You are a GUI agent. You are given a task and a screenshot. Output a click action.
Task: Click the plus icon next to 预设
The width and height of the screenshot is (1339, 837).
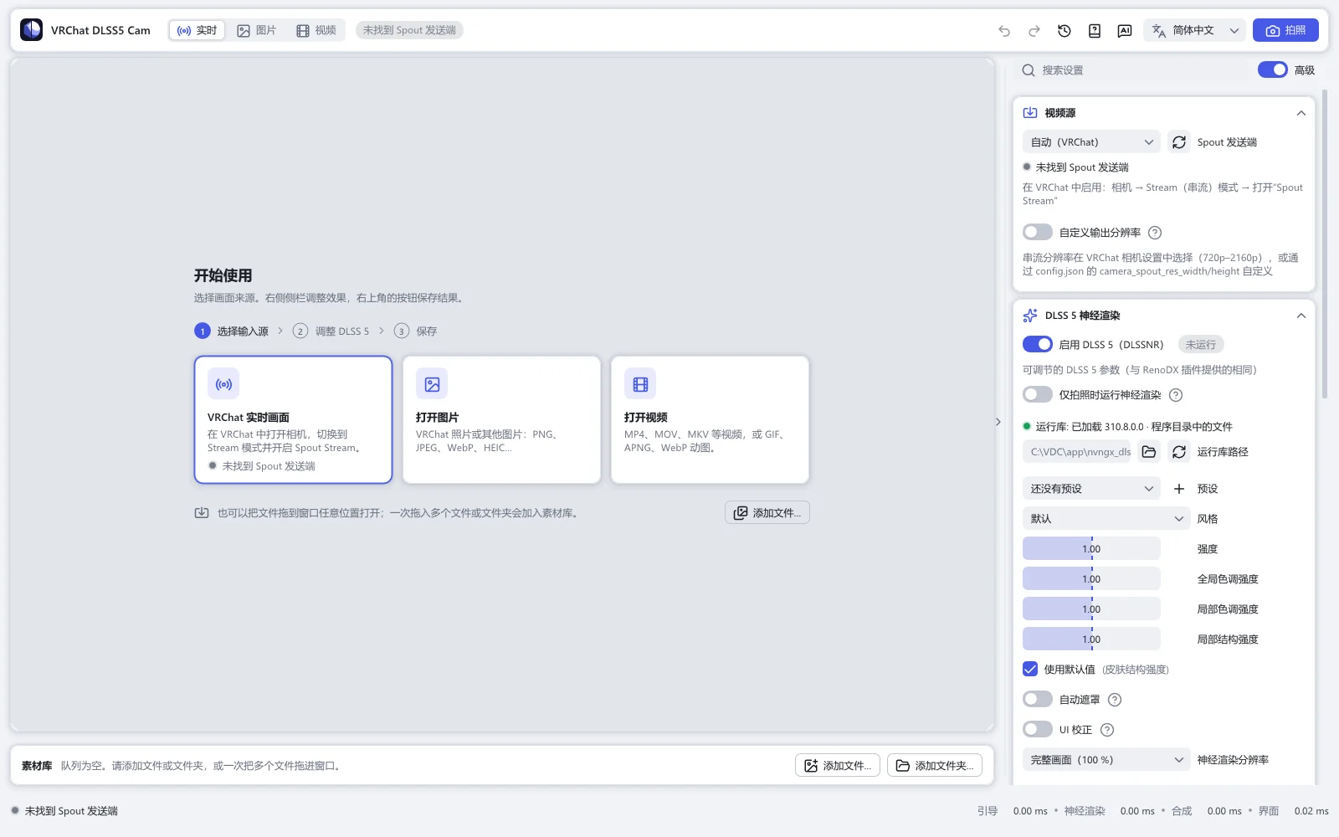[1179, 489]
